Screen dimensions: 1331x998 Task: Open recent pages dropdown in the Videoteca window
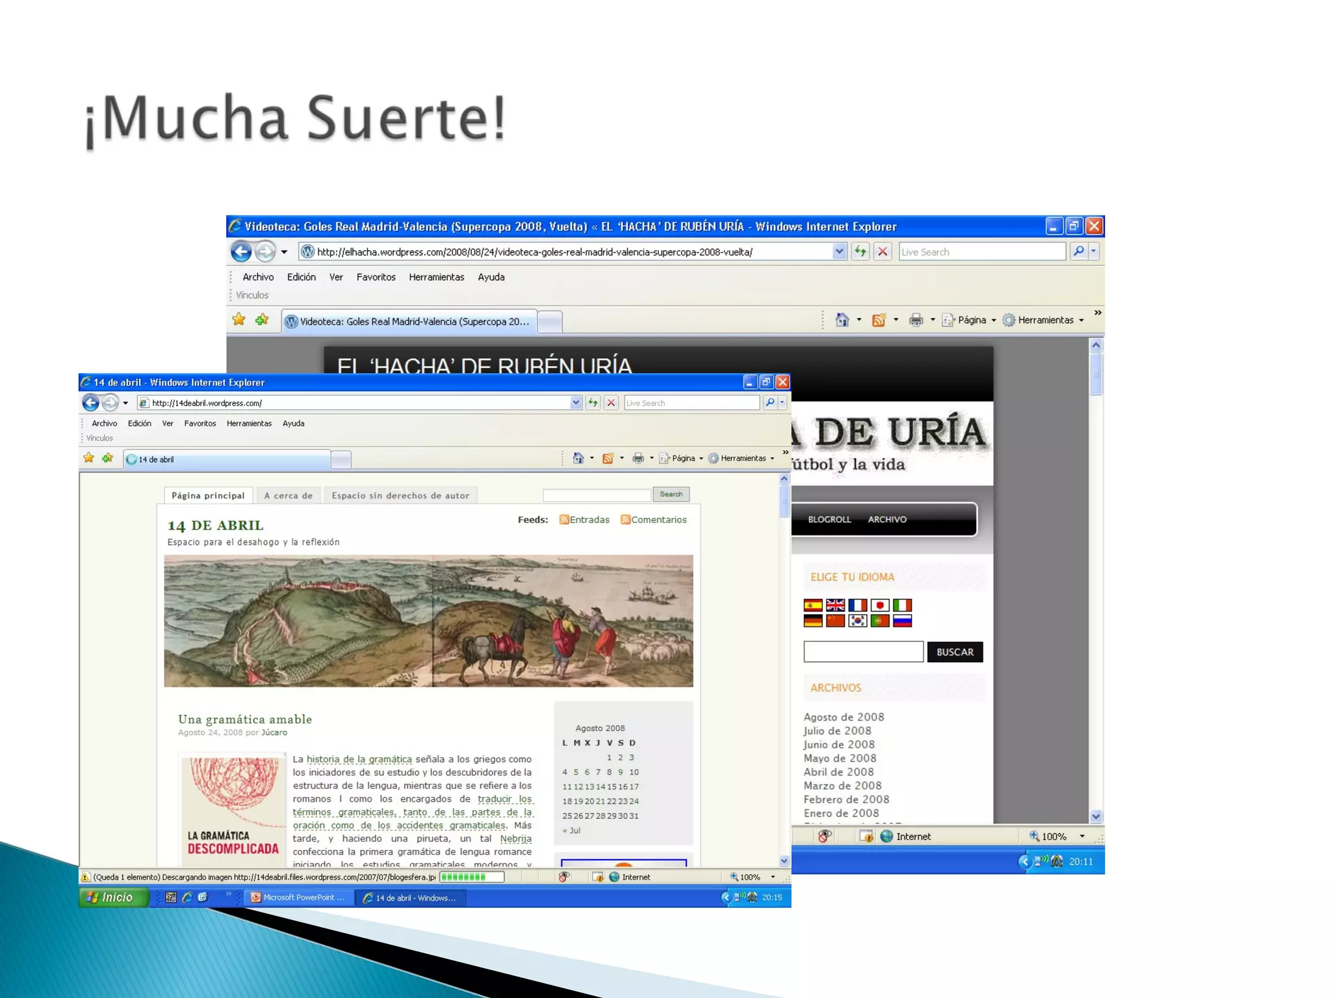pyautogui.click(x=284, y=252)
